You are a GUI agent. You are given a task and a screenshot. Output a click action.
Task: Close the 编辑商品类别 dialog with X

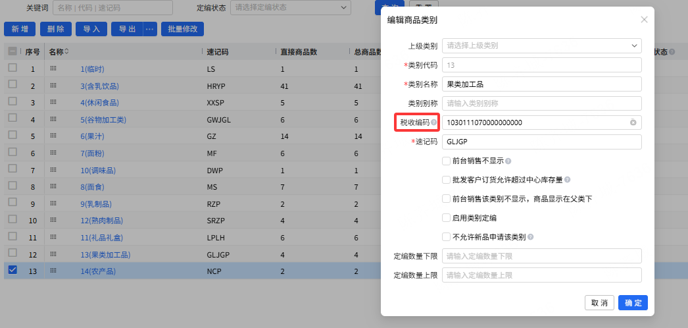[644, 20]
